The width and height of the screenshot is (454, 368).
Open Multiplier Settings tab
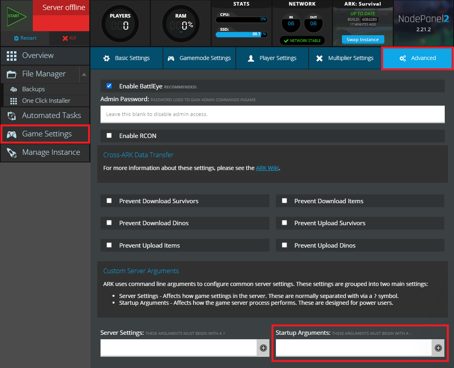click(x=345, y=58)
